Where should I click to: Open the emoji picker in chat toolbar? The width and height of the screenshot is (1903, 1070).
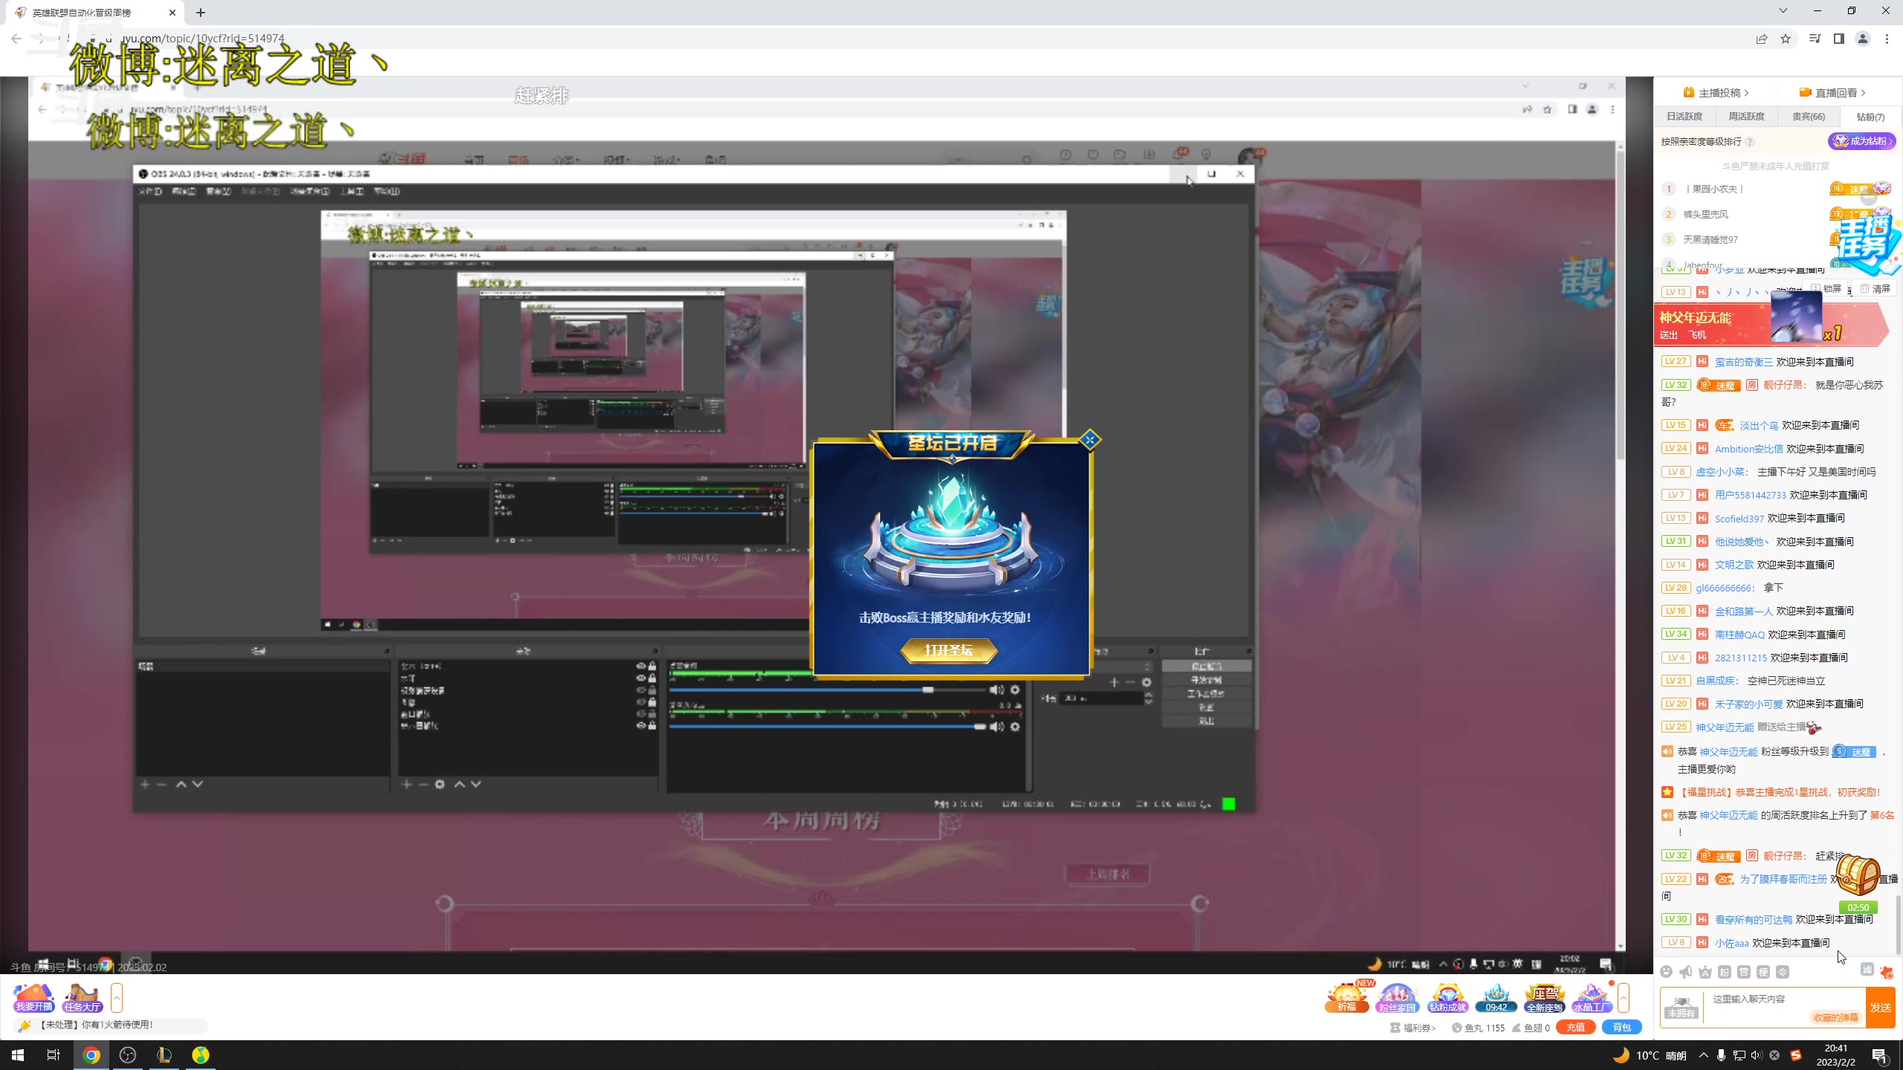point(1666,972)
